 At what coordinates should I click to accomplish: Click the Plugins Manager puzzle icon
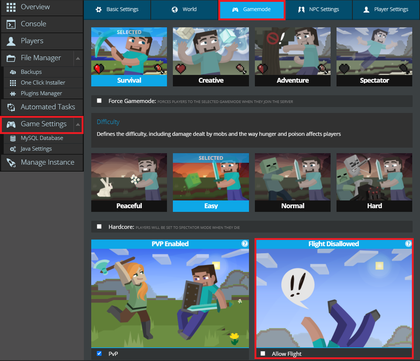[x=13, y=94]
